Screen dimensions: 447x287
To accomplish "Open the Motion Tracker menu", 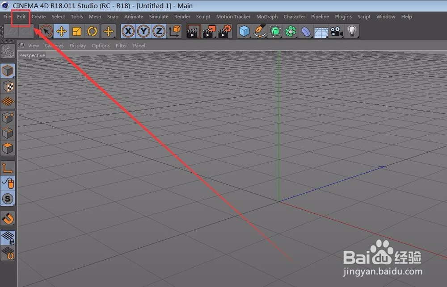I will [x=233, y=17].
